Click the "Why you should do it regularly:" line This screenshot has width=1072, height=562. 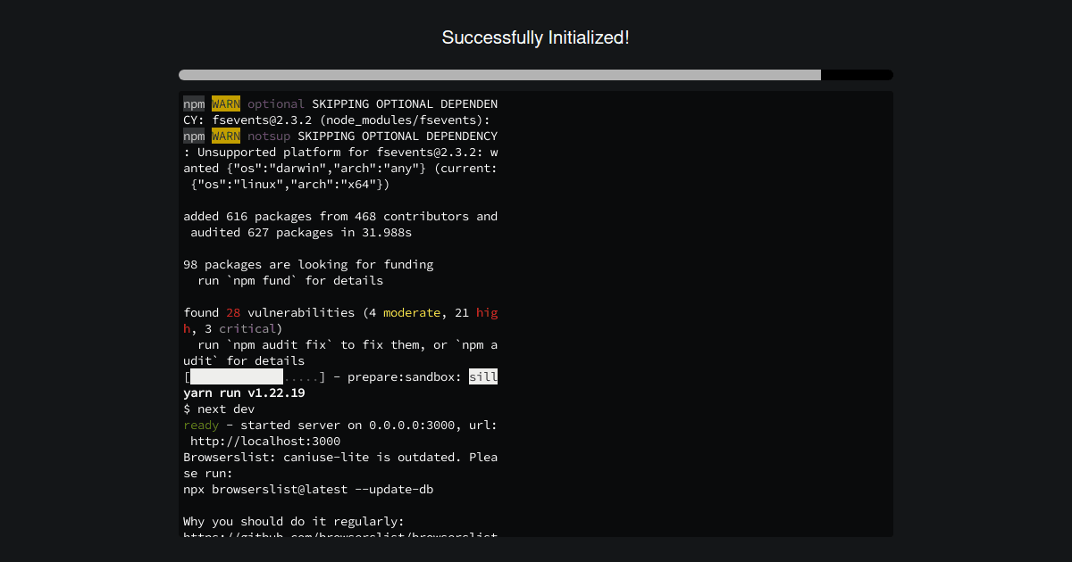294,522
